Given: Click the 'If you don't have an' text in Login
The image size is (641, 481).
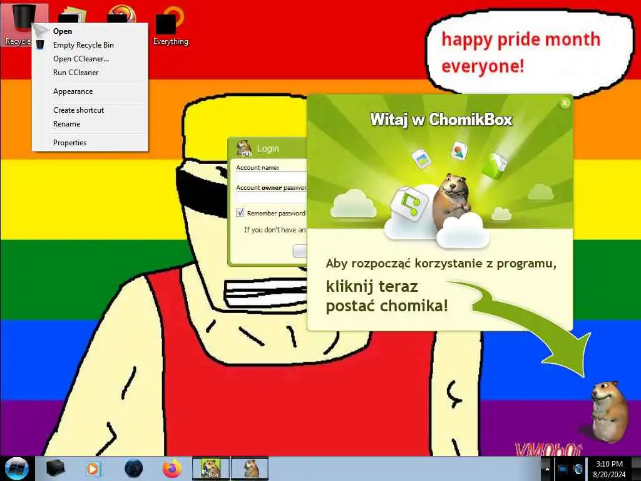Looking at the screenshot, I should pos(275,230).
